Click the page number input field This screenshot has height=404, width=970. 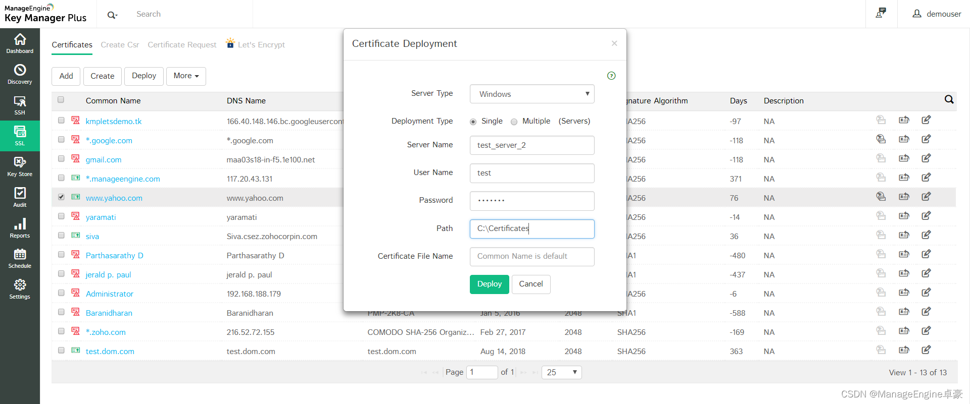point(482,372)
